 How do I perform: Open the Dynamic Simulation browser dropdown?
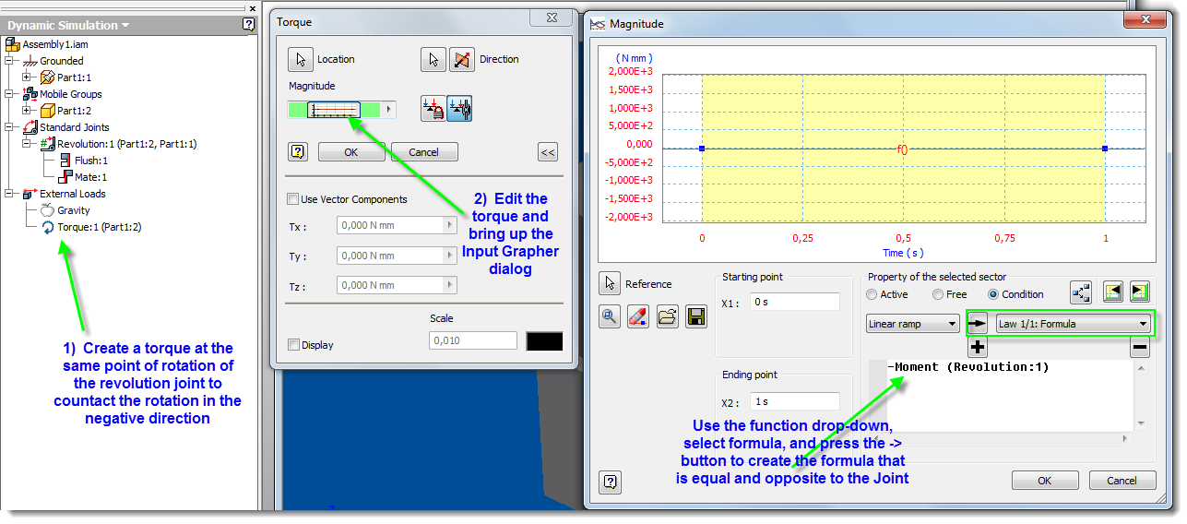125,26
